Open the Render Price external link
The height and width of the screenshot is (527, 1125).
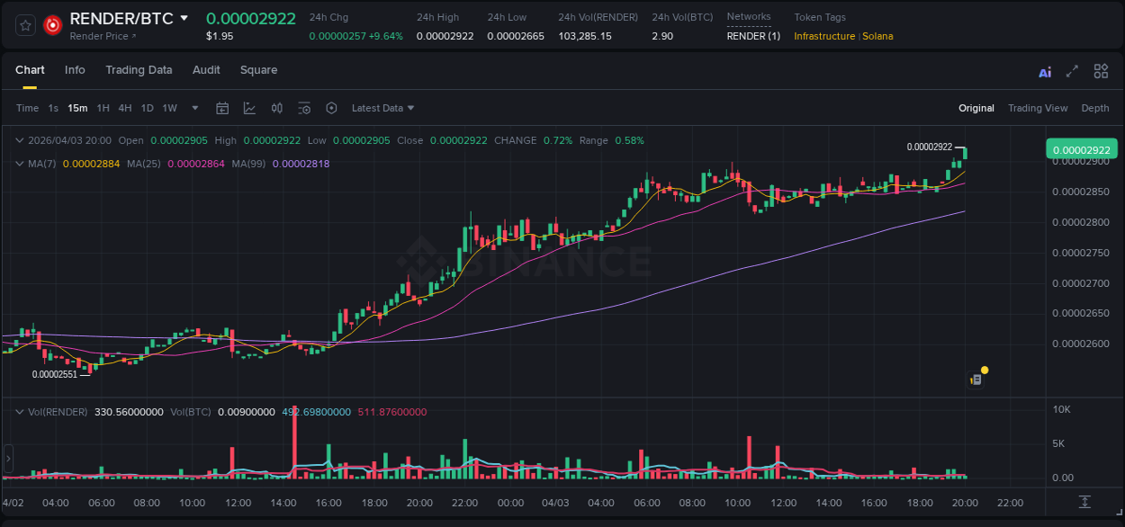99,37
